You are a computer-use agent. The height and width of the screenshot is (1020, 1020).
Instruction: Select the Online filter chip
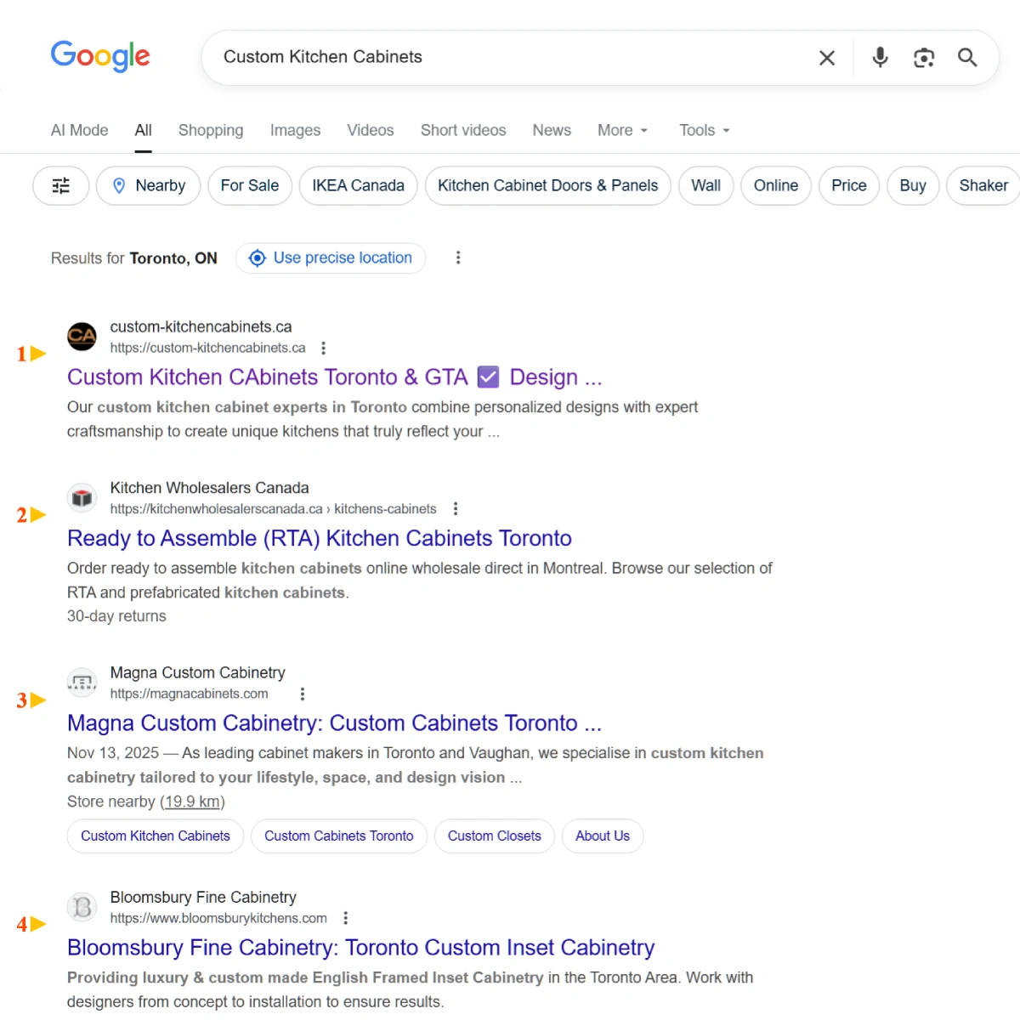click(776, 185)
